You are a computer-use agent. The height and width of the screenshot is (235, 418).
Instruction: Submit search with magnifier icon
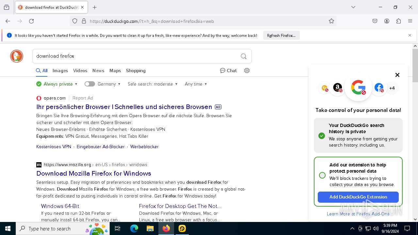point(244,56)
